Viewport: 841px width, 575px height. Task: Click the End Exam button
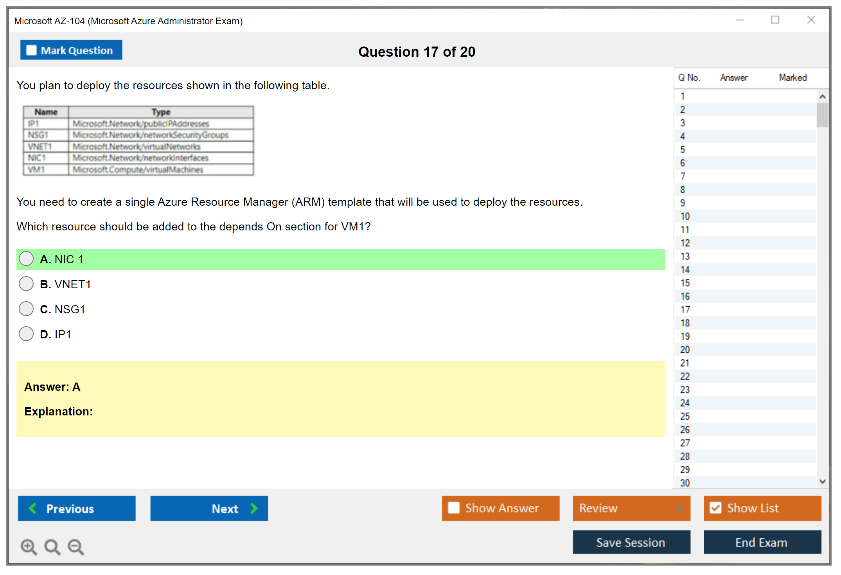pos(762,542)
